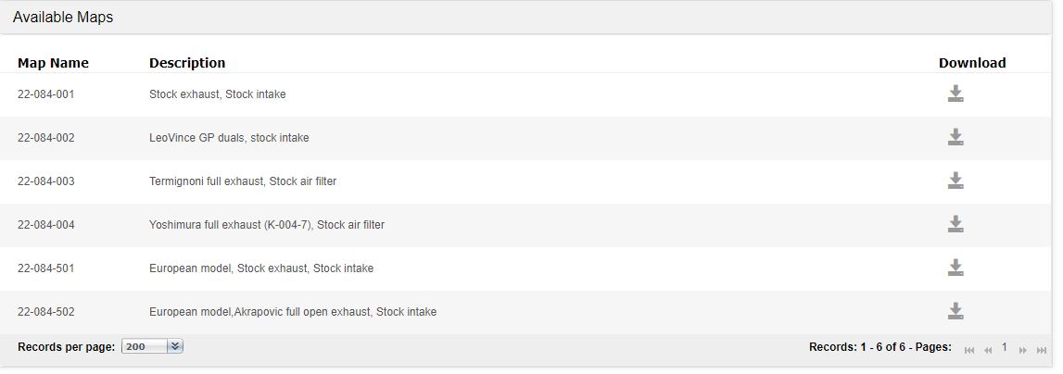The width and height of the screenshot is (1063, 374).
Task: Download the Akrapovic full open exhaust map
Action: 955,312
